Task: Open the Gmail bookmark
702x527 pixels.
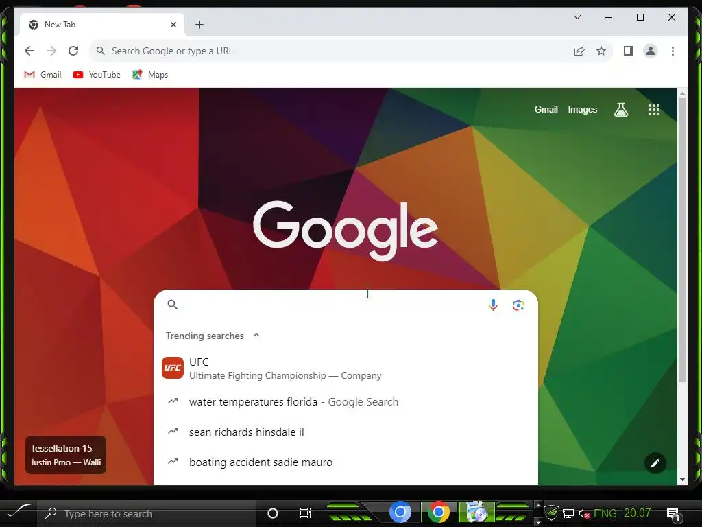Action: point(43,75)
